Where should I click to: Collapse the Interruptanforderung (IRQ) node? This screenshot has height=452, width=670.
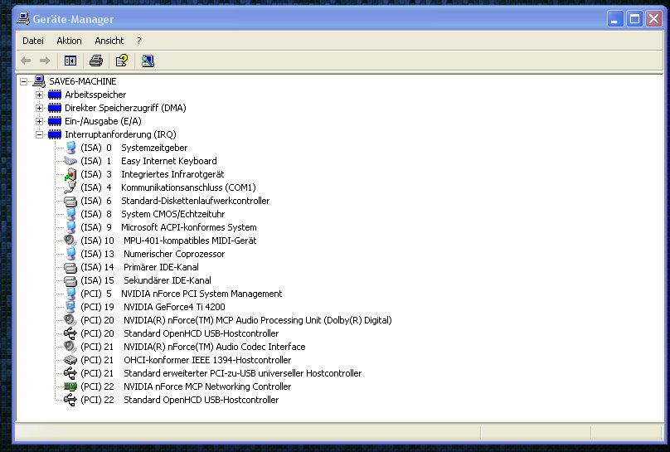click(x=39, y=134)
